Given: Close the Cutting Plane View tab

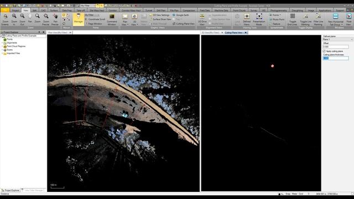Looking at the screenshot, I should click(246, 33).
